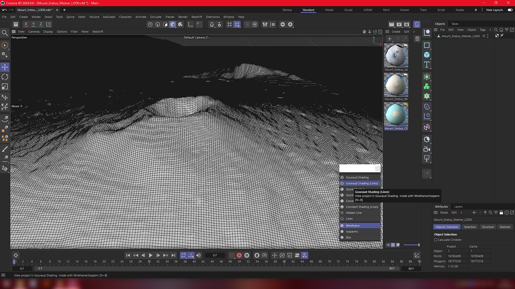Image resolution: width=515 pixels, height=289 pixels.
Task: Open the MoGraph menu
Action: [x=109, y=17]
